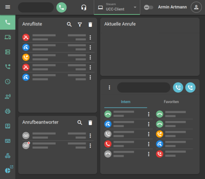This screenshot has width=205, height=179.
Task: Open options of fourth Intern contact
Action: [x=149, y=144]
